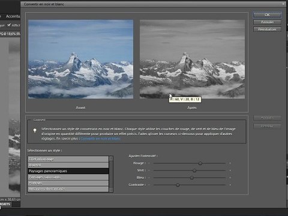This screenshot has height=216, width=288.
Task: Select the 'Journal' style
Action: (x=68, y=165)
